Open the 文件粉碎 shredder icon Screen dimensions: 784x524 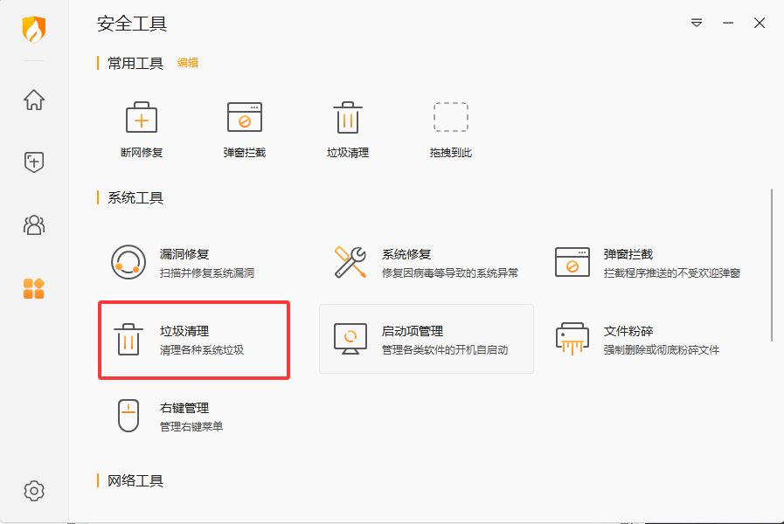point(572,339)
